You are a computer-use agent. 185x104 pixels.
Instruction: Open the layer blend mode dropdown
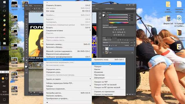click(x=111, y=43)
